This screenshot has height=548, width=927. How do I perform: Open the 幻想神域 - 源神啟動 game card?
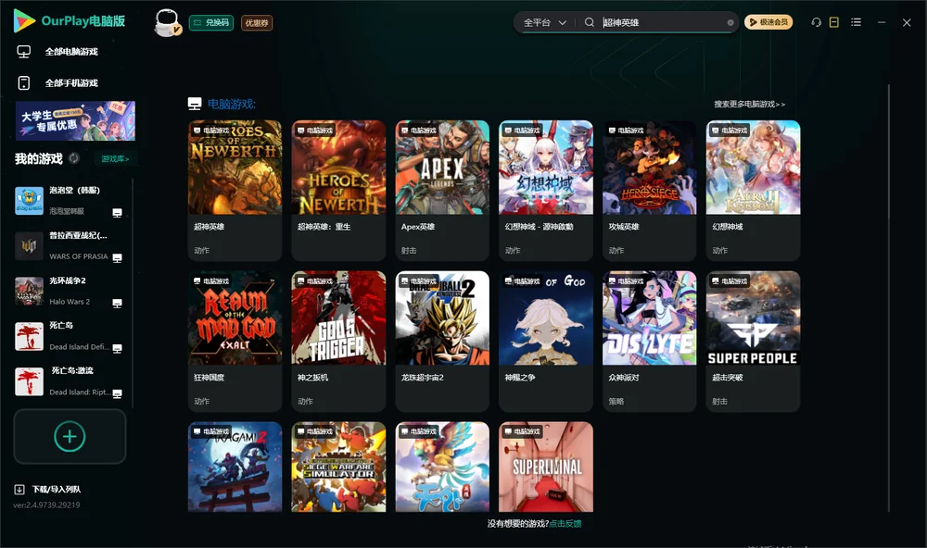tap(546, 190)
